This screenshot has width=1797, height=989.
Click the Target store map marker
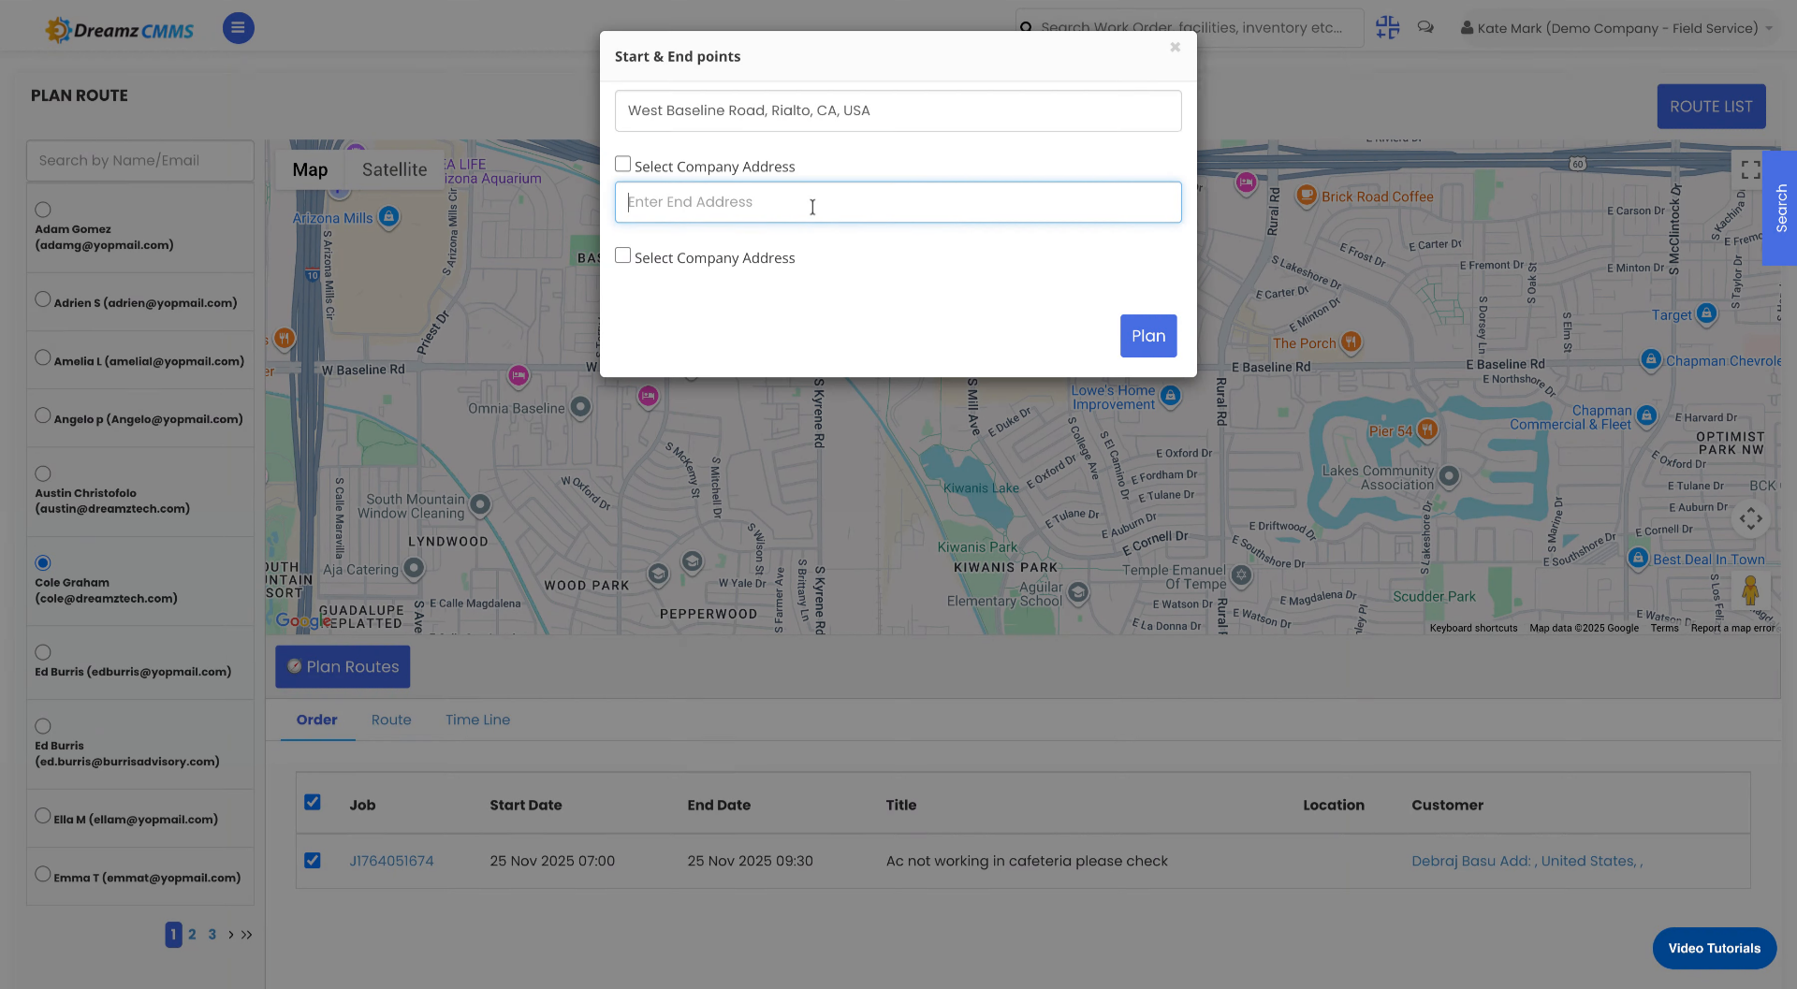(1706, 313)
